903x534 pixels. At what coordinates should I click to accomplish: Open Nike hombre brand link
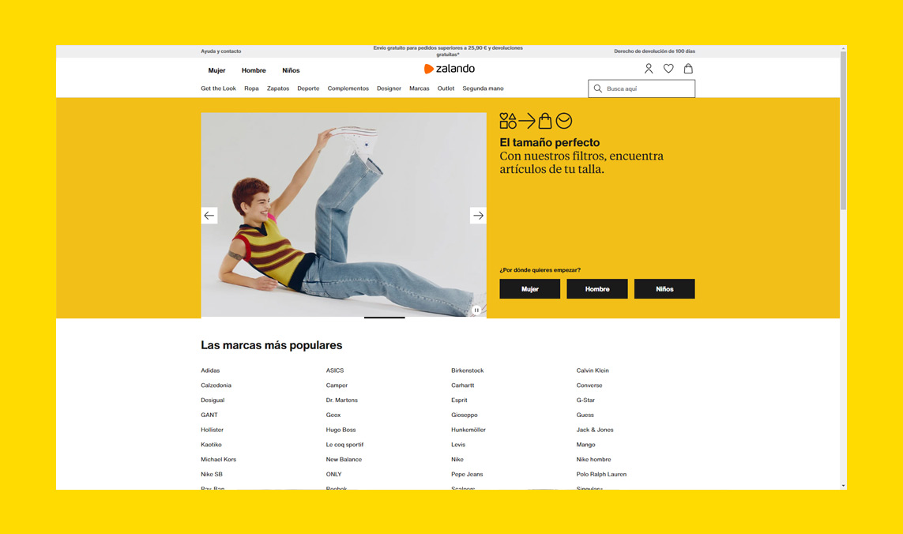pyautogui.click(x=593, y=460)
